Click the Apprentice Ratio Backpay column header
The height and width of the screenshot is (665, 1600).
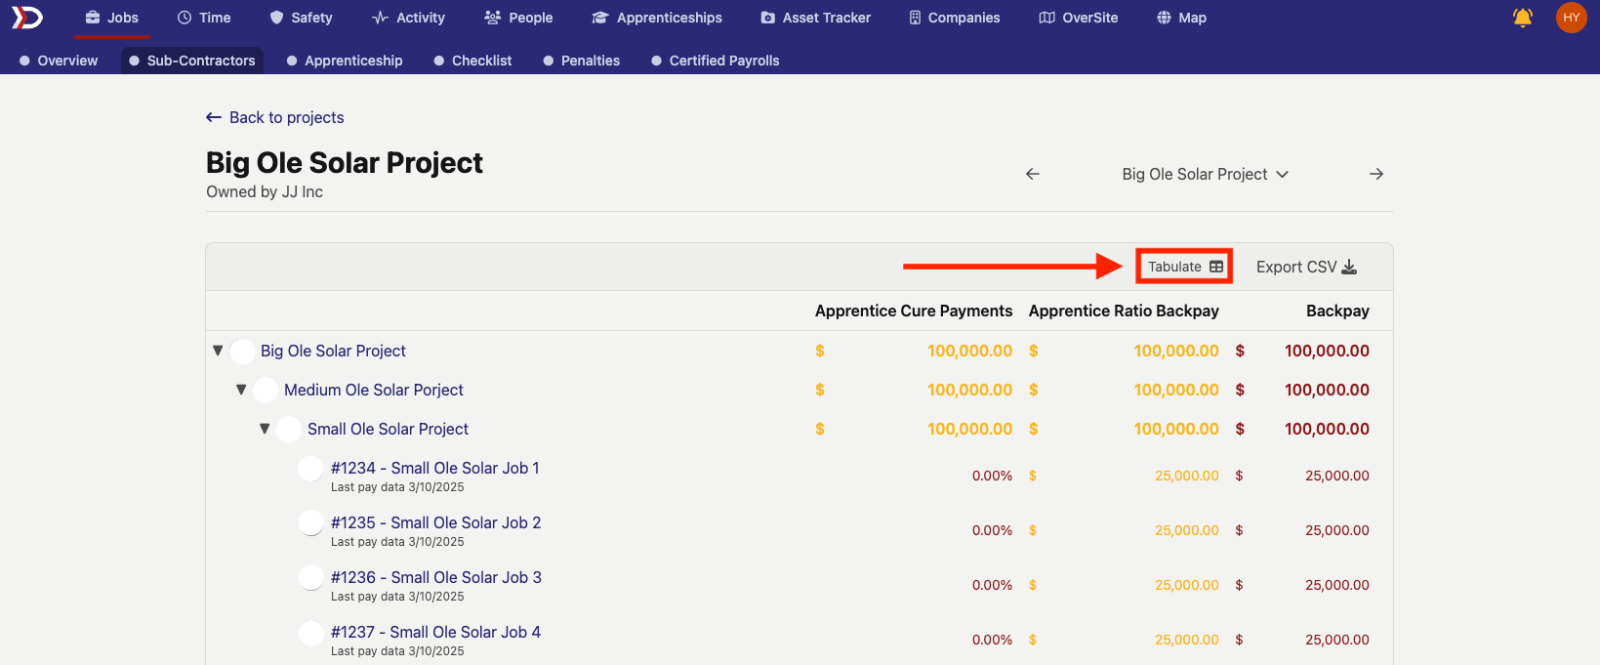(1124, 311)
